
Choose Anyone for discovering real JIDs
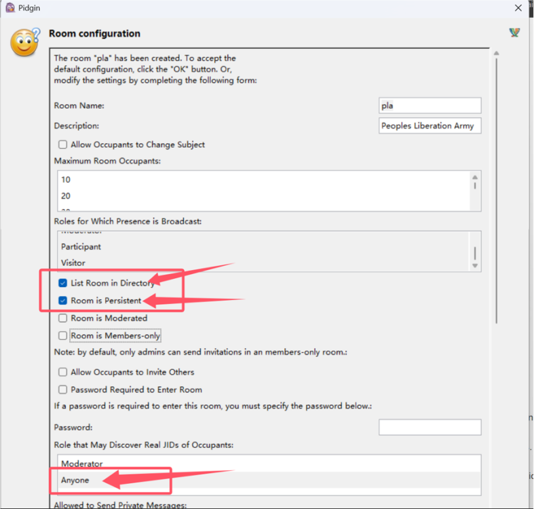pos(75,480)
